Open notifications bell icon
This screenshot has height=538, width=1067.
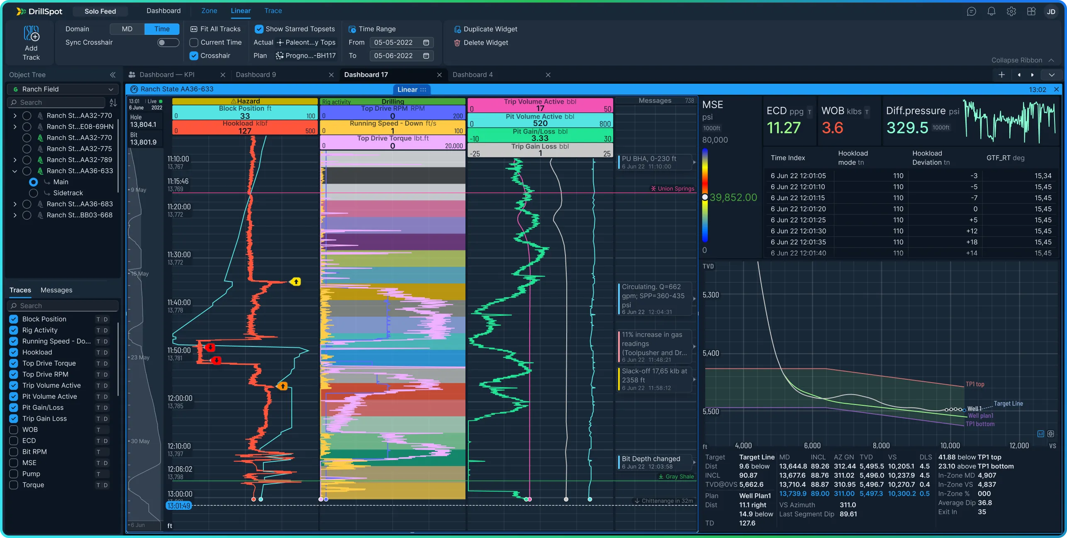pos(991,12)
